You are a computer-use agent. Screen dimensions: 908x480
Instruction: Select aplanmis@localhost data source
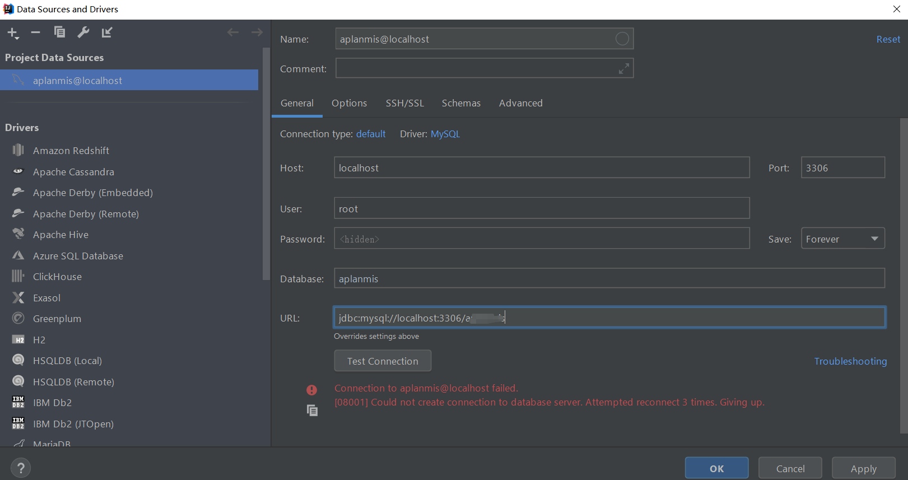[129, 80]
